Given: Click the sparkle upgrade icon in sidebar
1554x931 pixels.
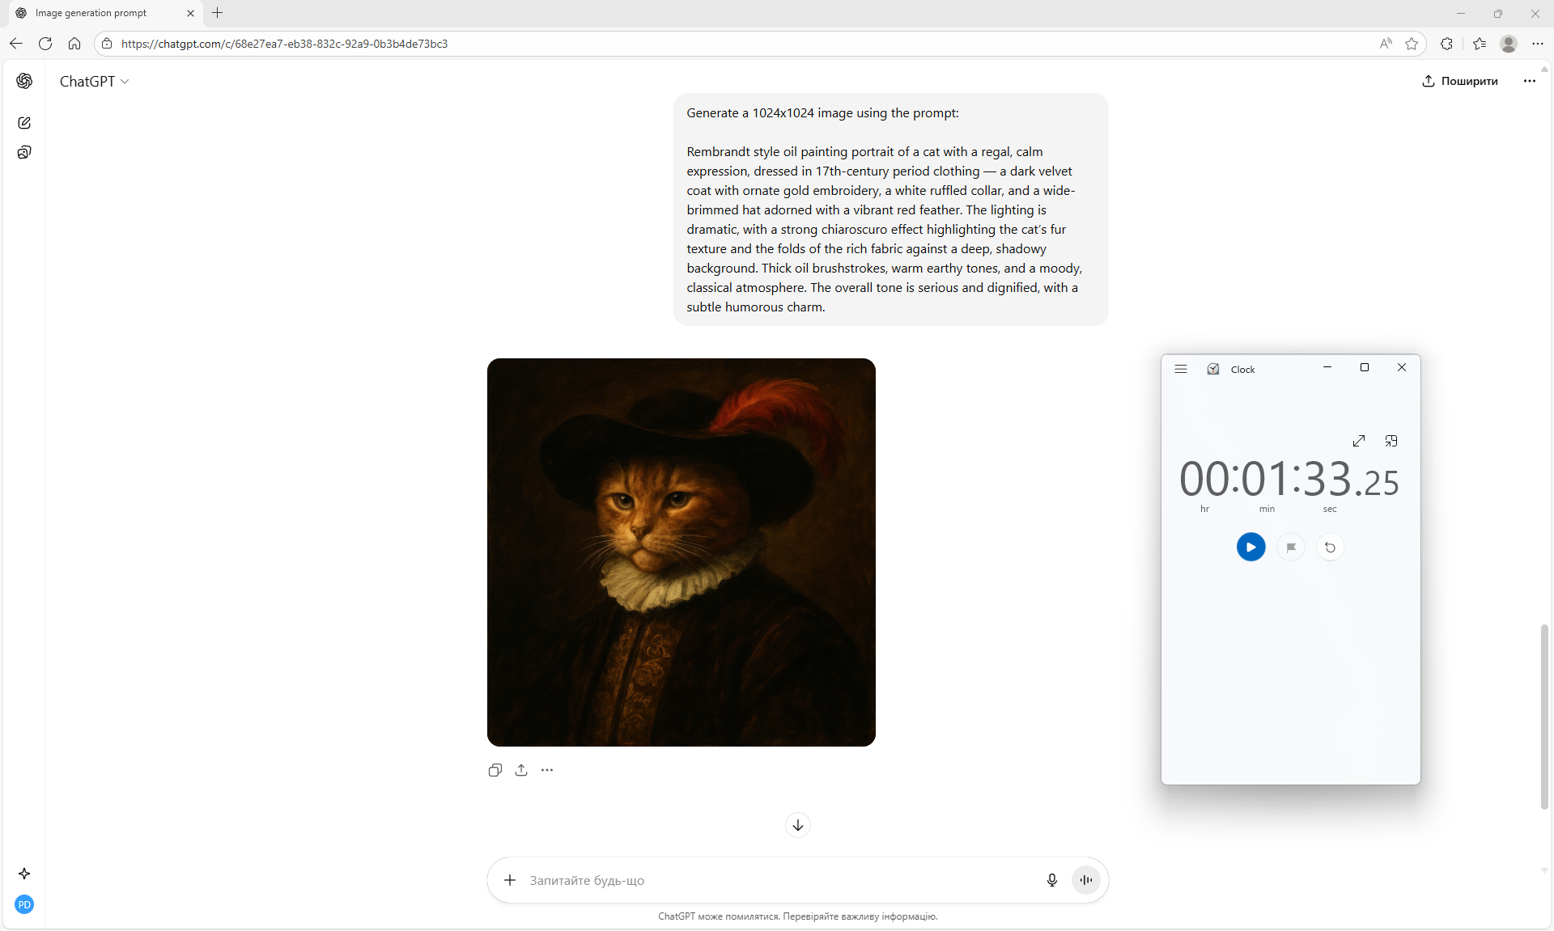Looking at the screenshot, I should coord(24,874).
